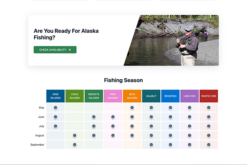Click the Keta Salmon orange header
Viewport: 247px width, 165px height.
pyautogui.click(x=132, y=96)
